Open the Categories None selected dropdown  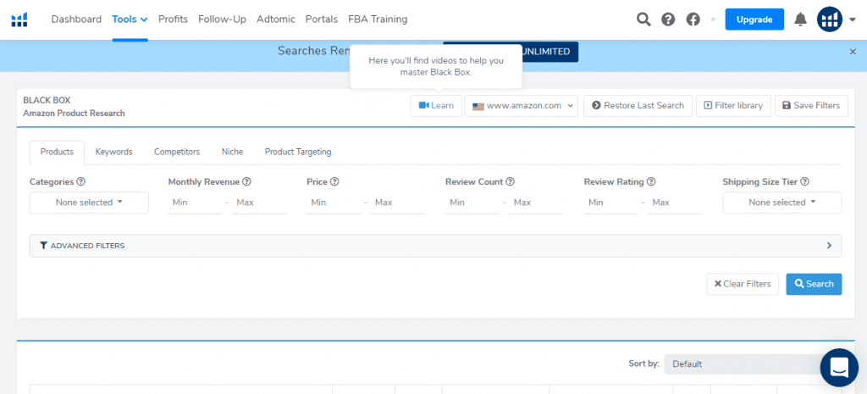(89, 203)
